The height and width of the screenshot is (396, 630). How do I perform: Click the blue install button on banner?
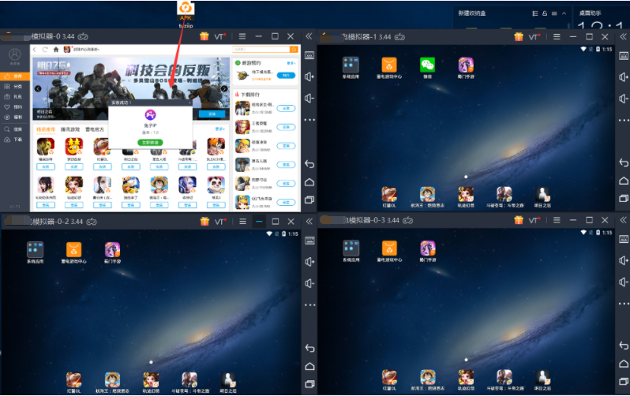212,114
